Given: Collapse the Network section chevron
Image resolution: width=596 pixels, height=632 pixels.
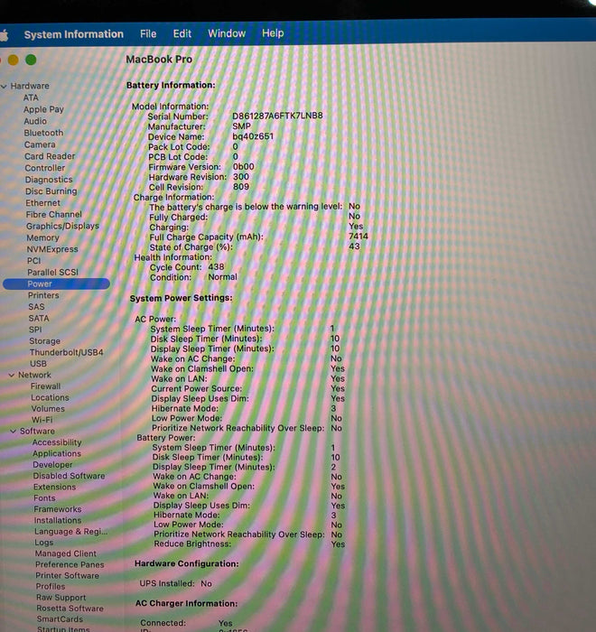Looking at the screenshot, I should point(12,376).
